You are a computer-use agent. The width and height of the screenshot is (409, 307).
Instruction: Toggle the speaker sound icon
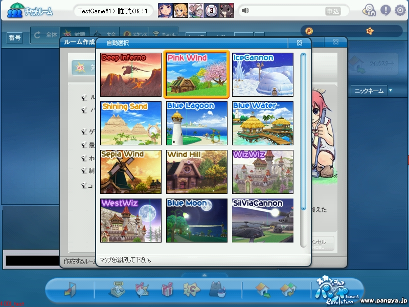(x=245, y=10)
